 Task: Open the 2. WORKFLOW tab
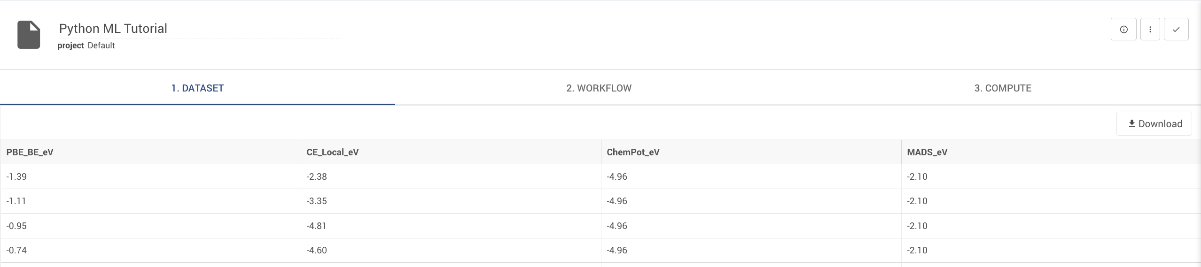point(599,88)
